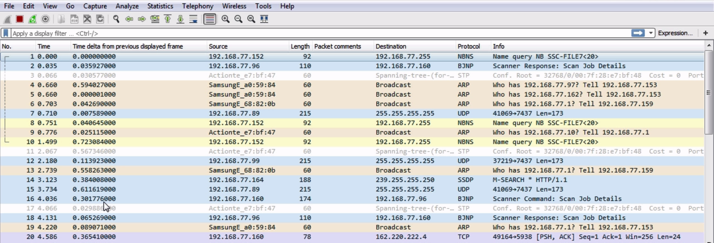Toggle auto-scroll during live capture

(x=193, y=19)
